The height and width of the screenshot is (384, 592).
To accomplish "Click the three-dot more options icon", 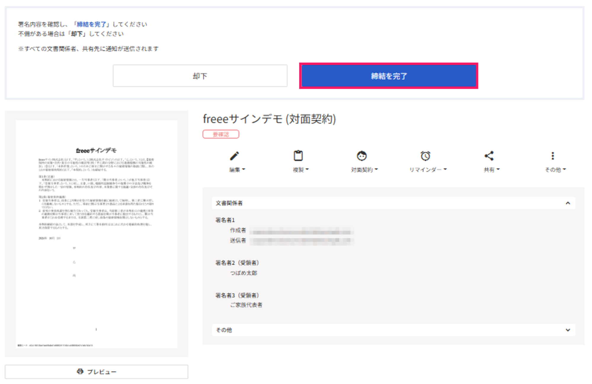I will pos(553,156).
